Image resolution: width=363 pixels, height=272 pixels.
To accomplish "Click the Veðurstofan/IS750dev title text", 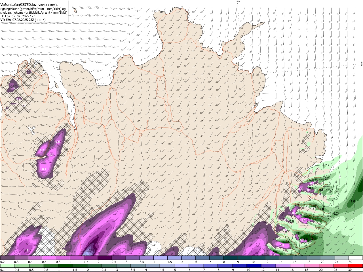I will point(18,5).
